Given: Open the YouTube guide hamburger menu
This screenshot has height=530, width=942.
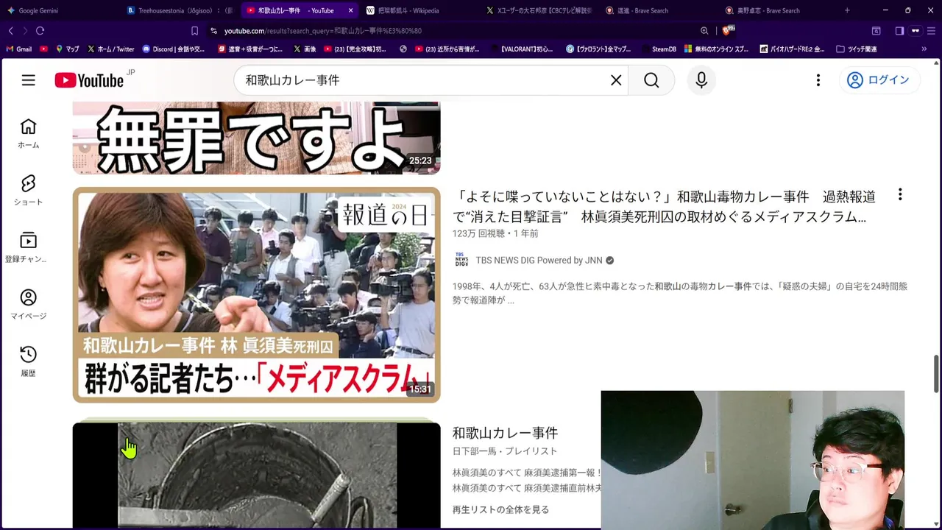Looking at the screenshot, I should click(28, 80).
